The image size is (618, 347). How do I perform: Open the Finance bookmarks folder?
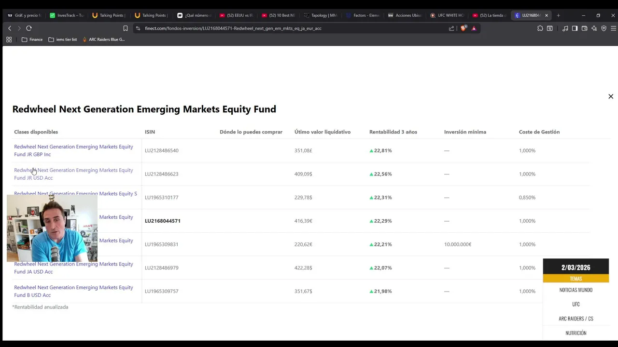click(32, 40)
